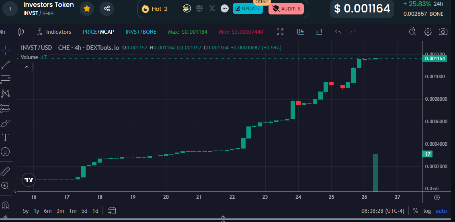Set chart range to 5y
Viewport: 455px width, 222px height.
[x=26, y=211]
